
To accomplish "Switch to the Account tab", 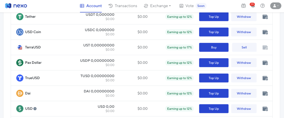I will coord(91,6).
